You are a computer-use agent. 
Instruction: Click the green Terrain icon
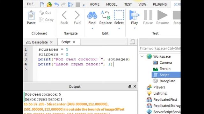click(x=155, y=69)
